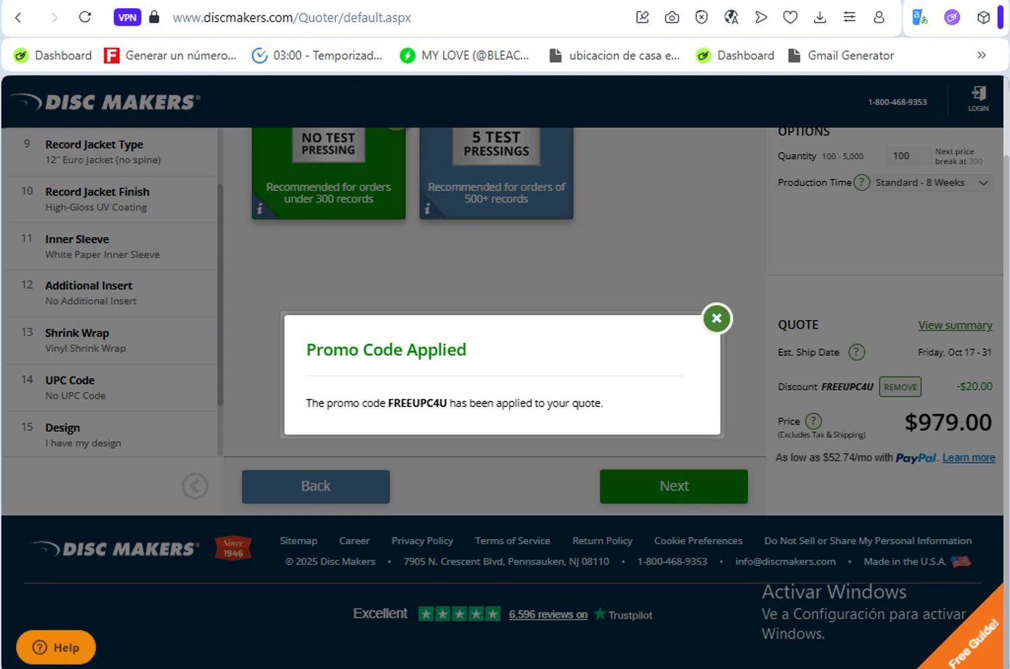Select the Additional Insert step

pos(110,293)
